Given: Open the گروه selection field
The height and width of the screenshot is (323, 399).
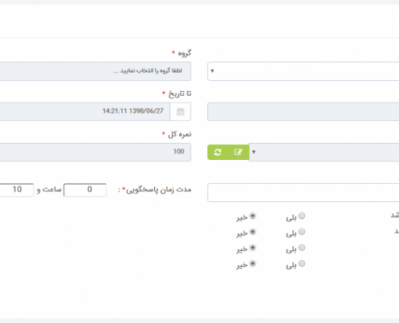Looking at the screenshot, I should pyautogui.click(x=95, y=71).
